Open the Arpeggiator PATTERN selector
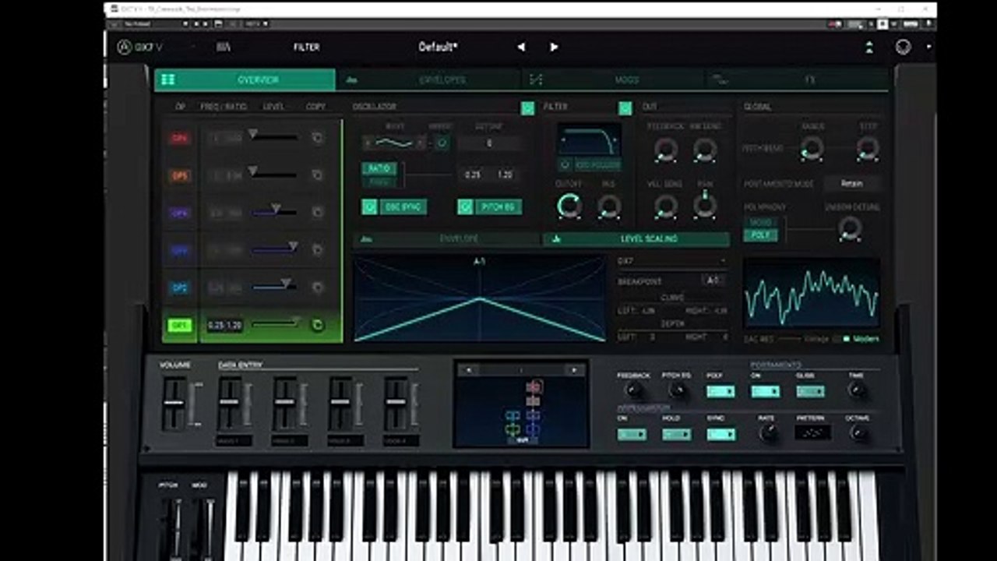 pyautogui.click(x=812, y=432)
